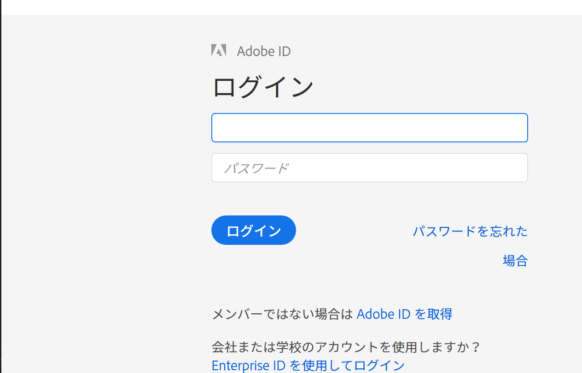The image size is (582, 373).
Task: Click the 場合 line of forgot-password link
Action: [515, 261]
